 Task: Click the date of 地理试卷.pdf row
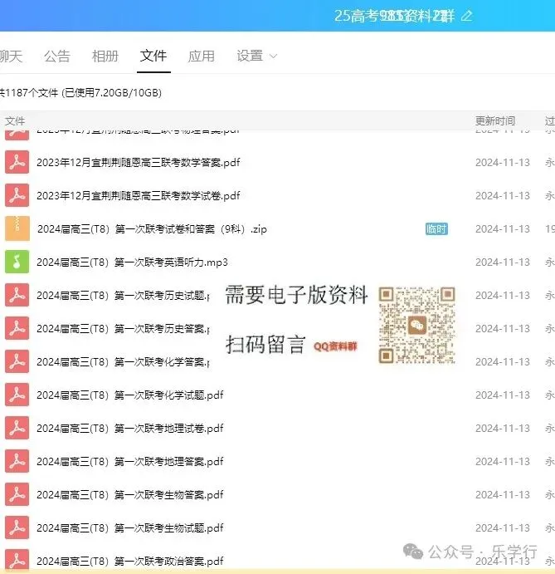point(503,429)
